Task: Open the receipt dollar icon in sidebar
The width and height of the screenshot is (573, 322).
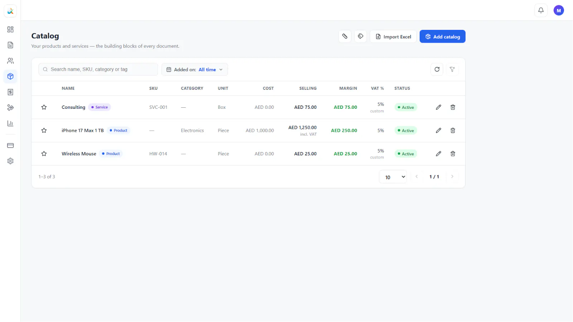Action: [10, 92]
